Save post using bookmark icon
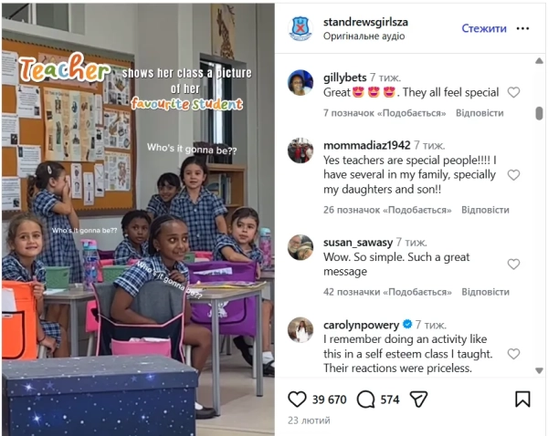The width and height of the screenshot is (548, 436). click(x=522, y=399)
